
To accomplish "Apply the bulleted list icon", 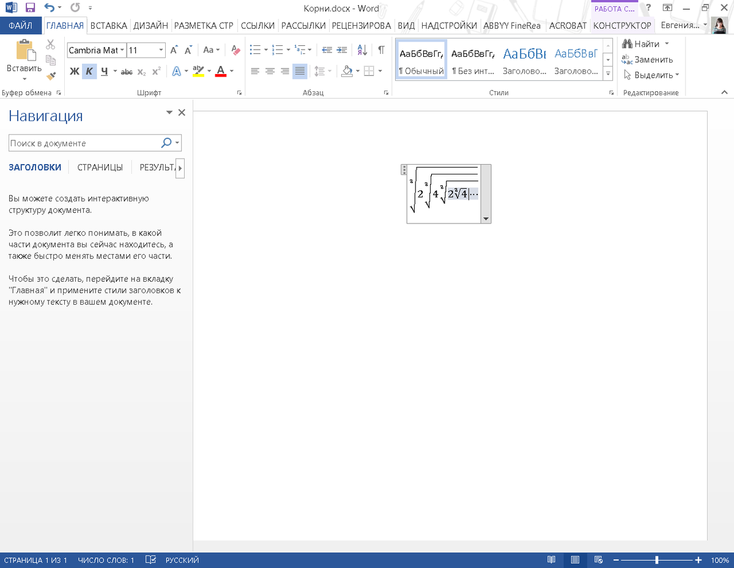I will [x=255, y=50].
